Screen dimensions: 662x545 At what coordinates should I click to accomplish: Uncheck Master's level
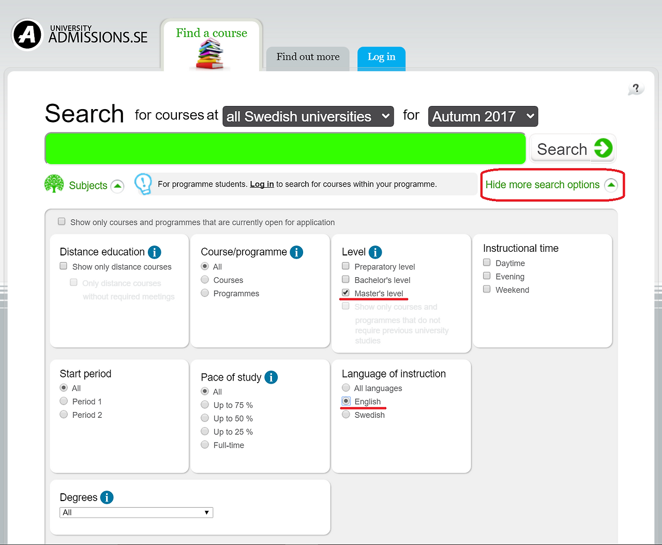pos(345,293)
